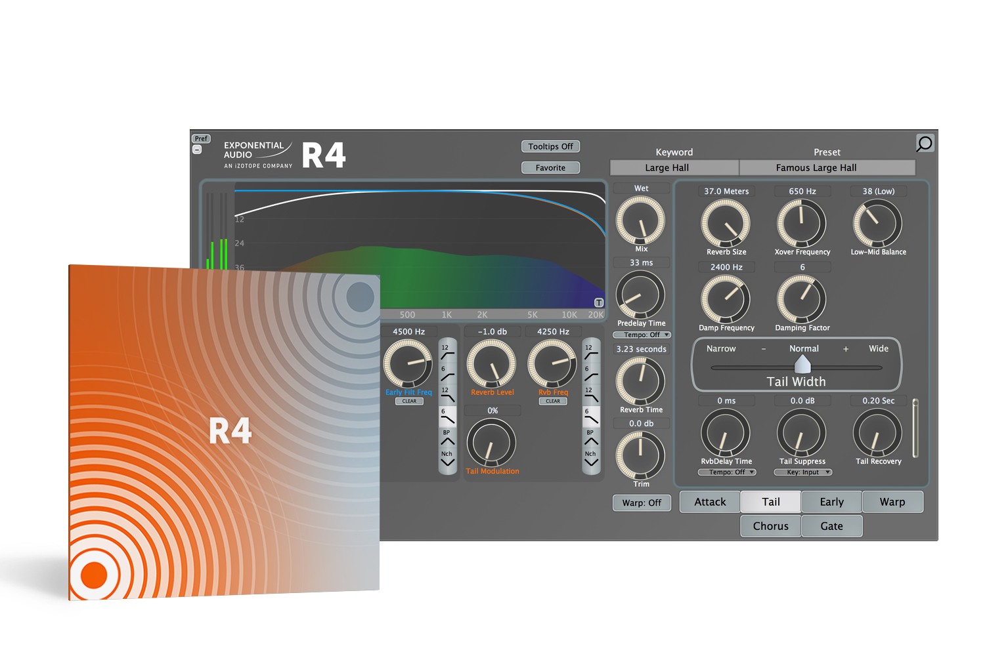This screenshot has height=656, width=985.
Task: Click the Rvb Freq knob
Action: [x=553, y=363]
